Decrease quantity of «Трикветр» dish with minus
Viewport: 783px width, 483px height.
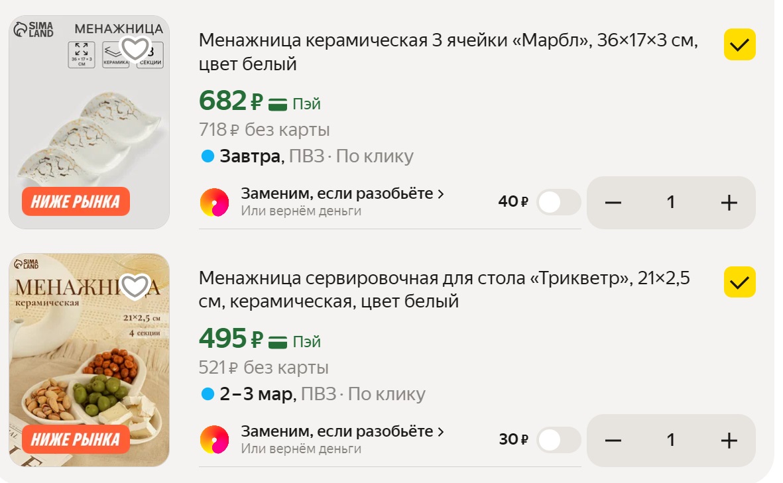[613, 441]
